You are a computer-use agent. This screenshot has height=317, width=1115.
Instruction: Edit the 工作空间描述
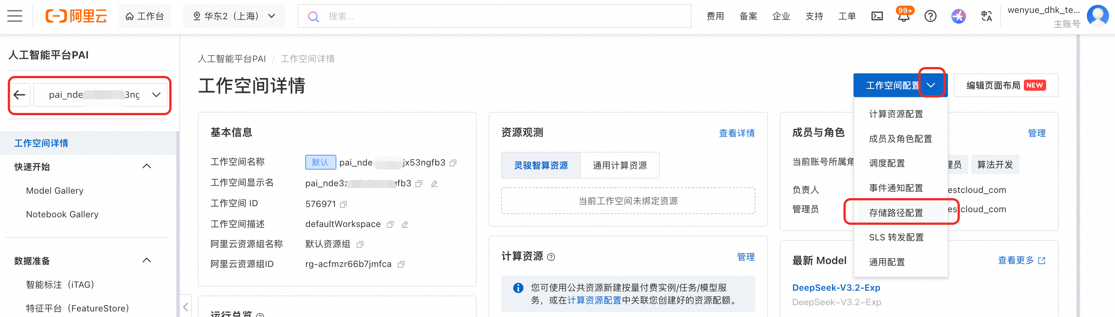pyautogui.click(x=405, y=224)
